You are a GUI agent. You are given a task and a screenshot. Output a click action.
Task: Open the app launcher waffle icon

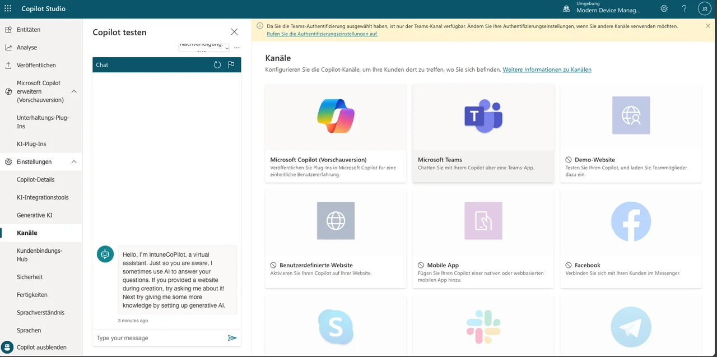tap(8, 8)
